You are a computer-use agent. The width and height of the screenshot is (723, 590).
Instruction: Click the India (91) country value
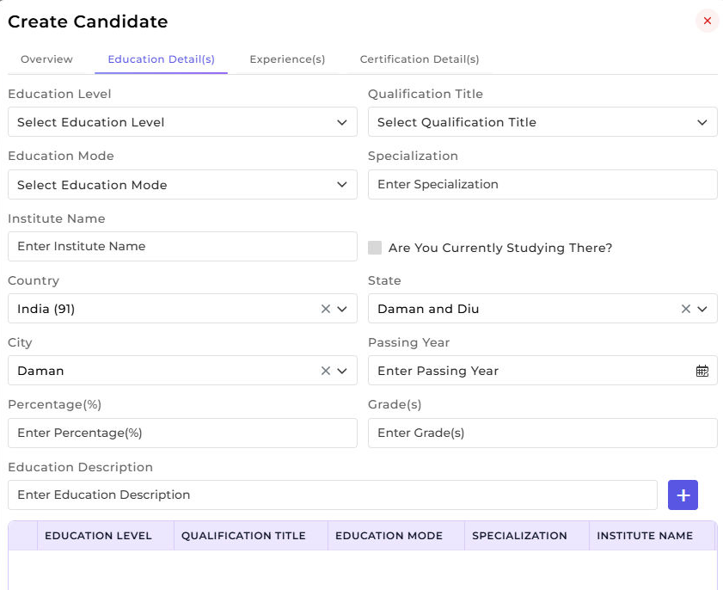(46, 309)
